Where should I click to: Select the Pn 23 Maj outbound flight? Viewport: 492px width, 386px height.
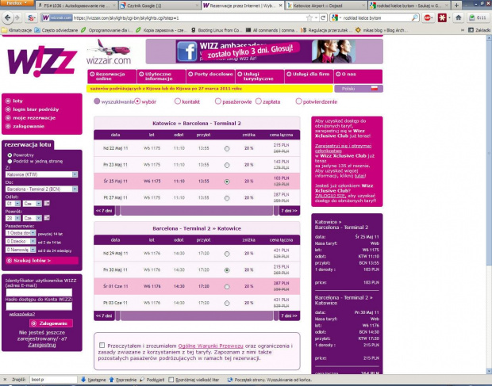tap(227, 165)
